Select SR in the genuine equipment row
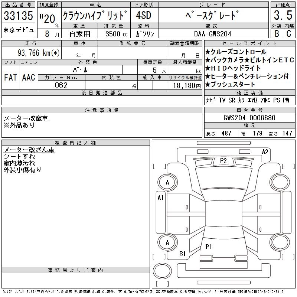This screenshot has height=297, width=297. tap(232, 100)
